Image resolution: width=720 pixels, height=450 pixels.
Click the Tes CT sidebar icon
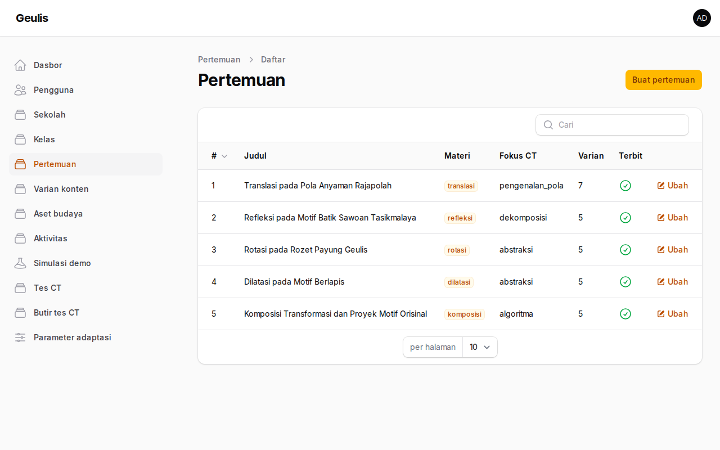(x=20, y=288)
